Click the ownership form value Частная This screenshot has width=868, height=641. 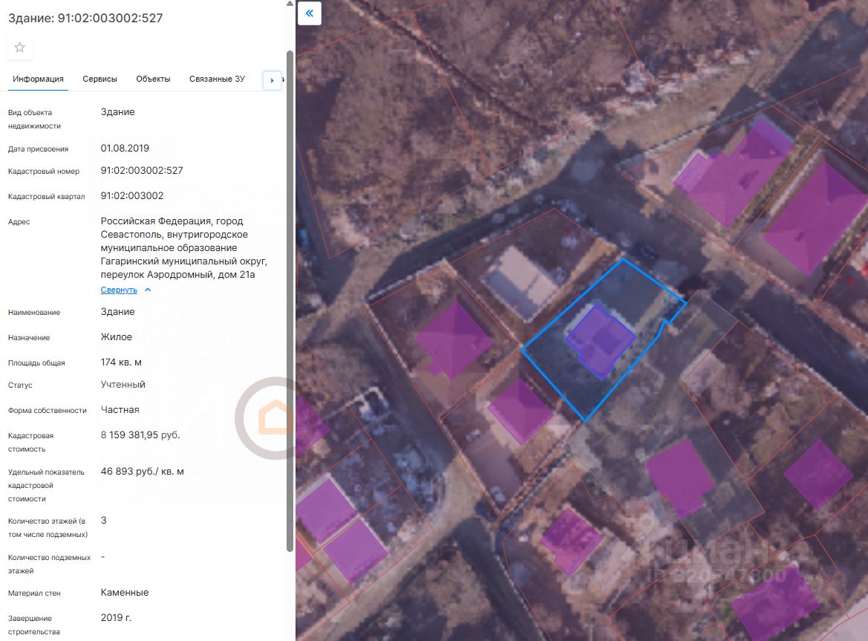point(120,410)
